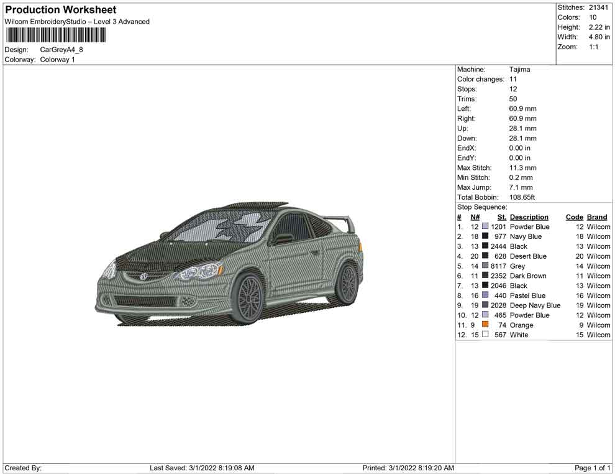Click the Navy Blue swatch in stop 2
This screenshot has width=615, height=474.
click(485, 236)
